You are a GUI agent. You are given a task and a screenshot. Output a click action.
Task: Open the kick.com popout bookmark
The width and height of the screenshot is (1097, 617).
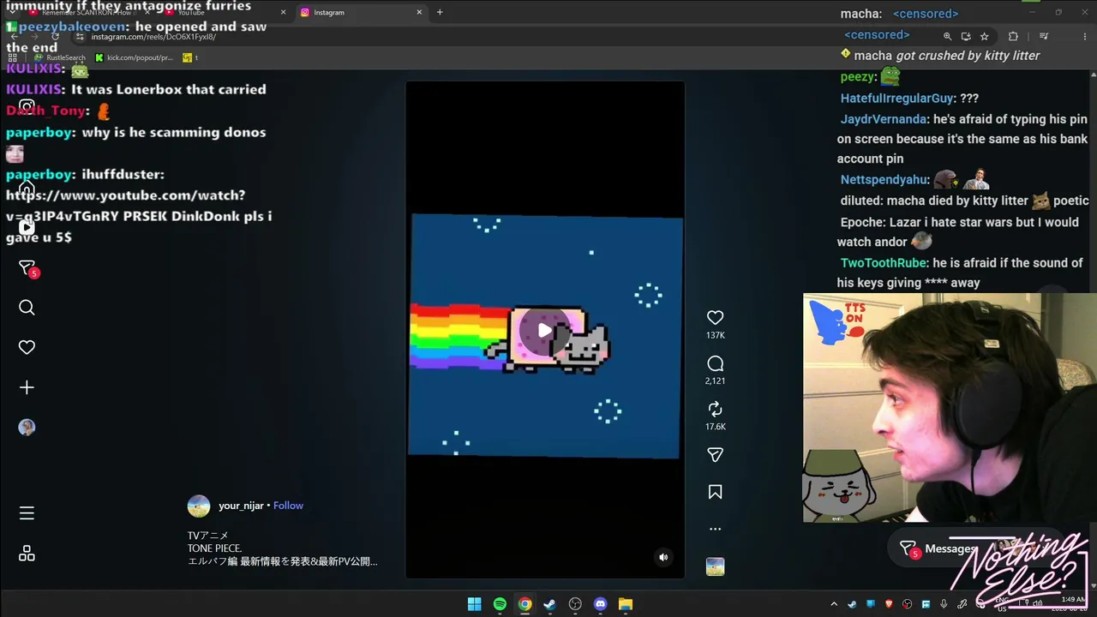coord(134,57)
